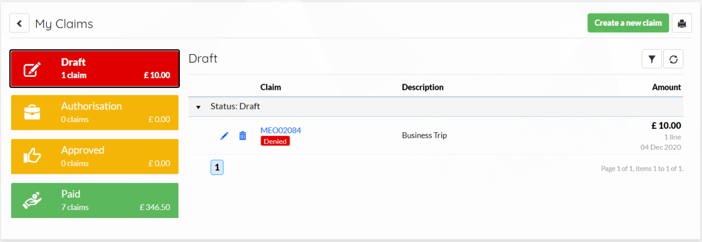Click the back arrow beside My Claims
The width and height of the screenshot is (702, 242).
[x=19, y=23]
